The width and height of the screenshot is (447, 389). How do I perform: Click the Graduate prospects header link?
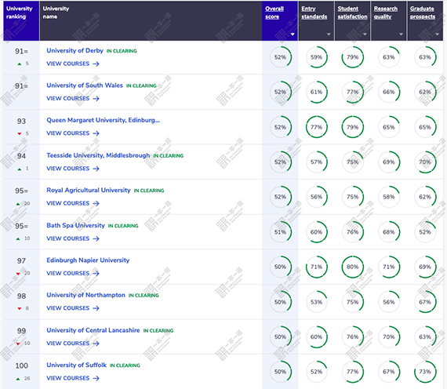423,13
